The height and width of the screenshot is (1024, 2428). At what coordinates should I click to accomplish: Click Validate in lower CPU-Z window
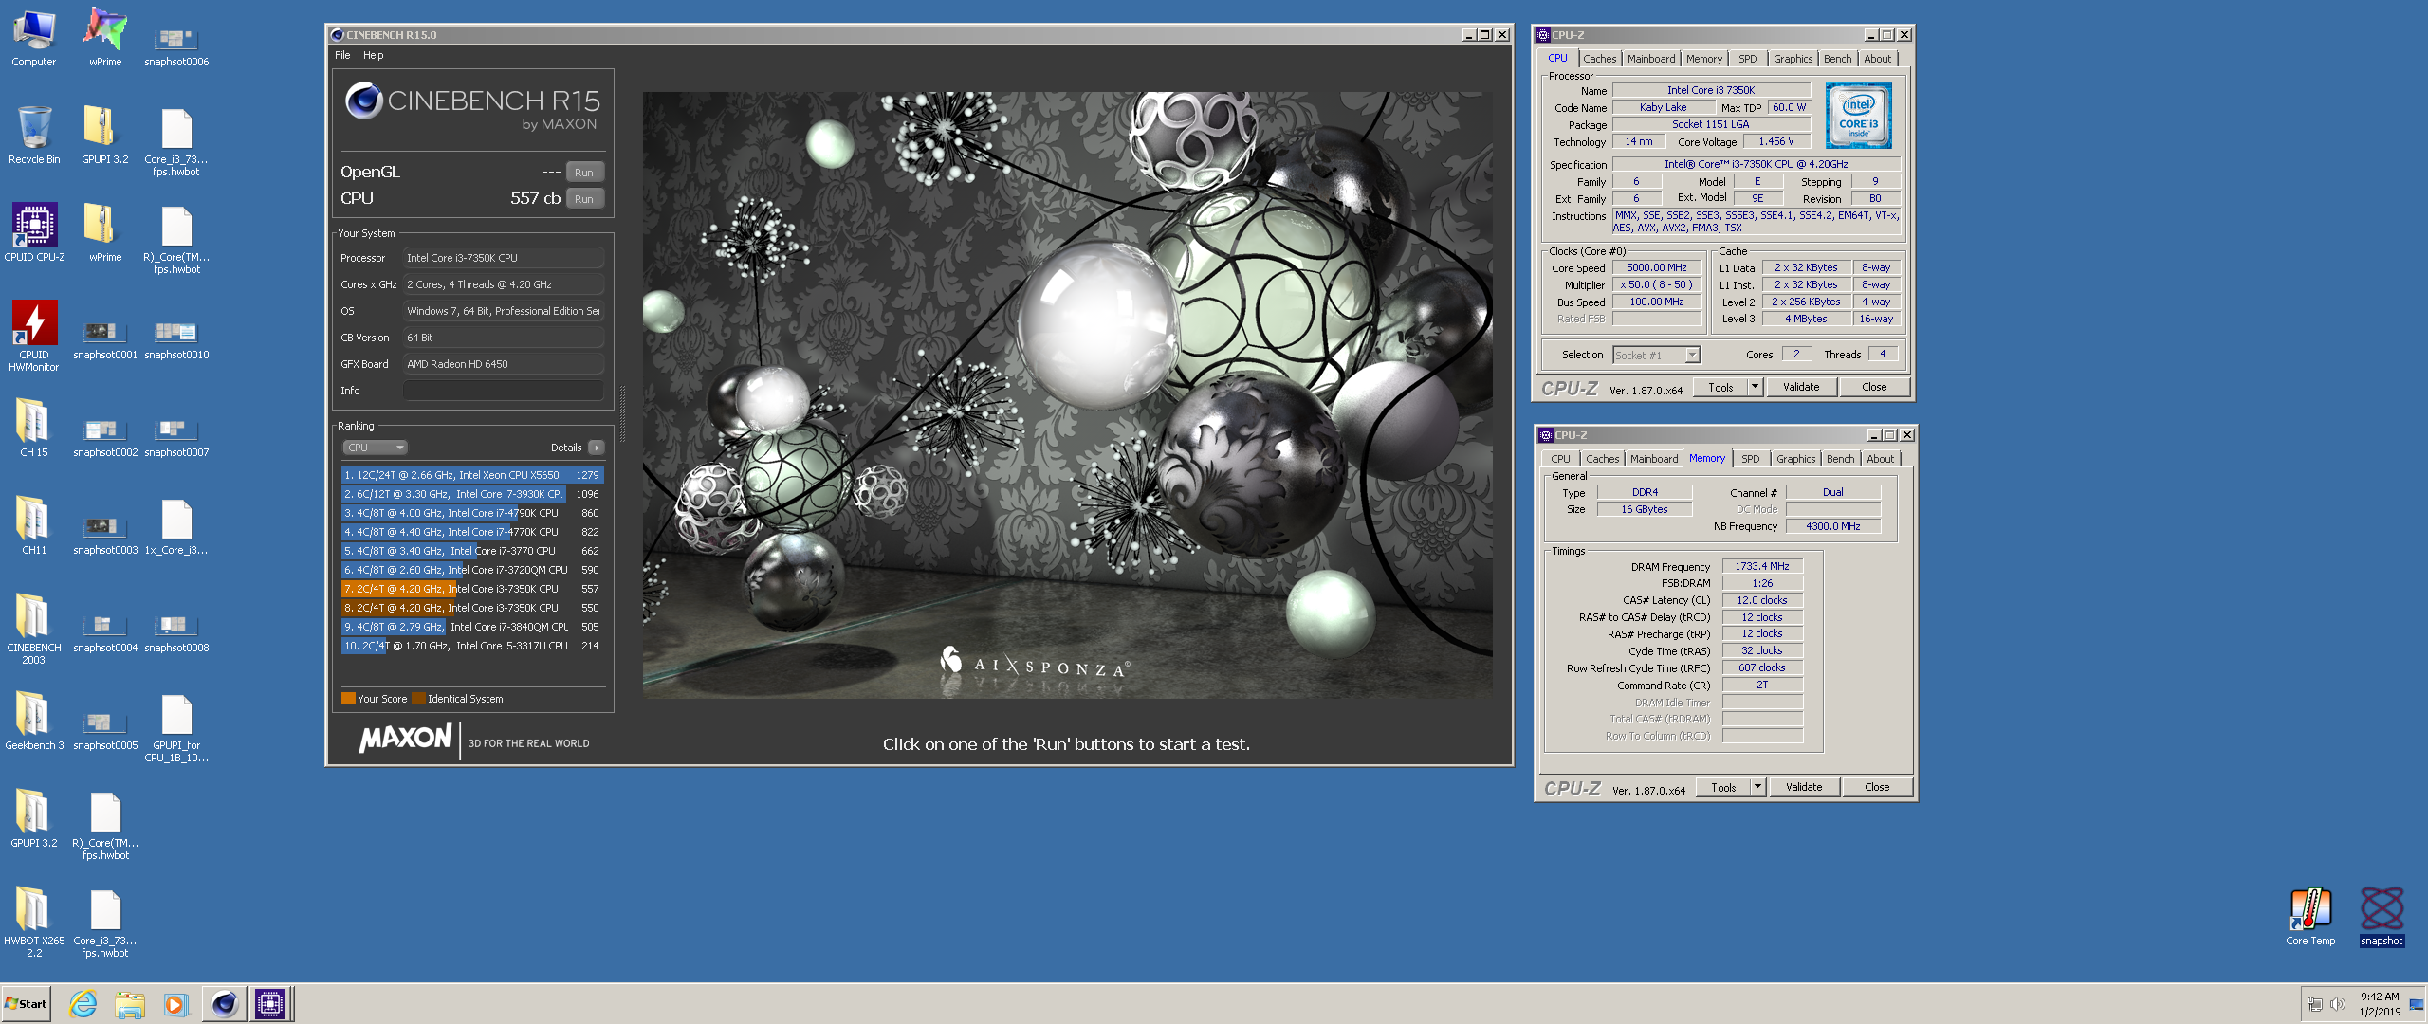1803,787
